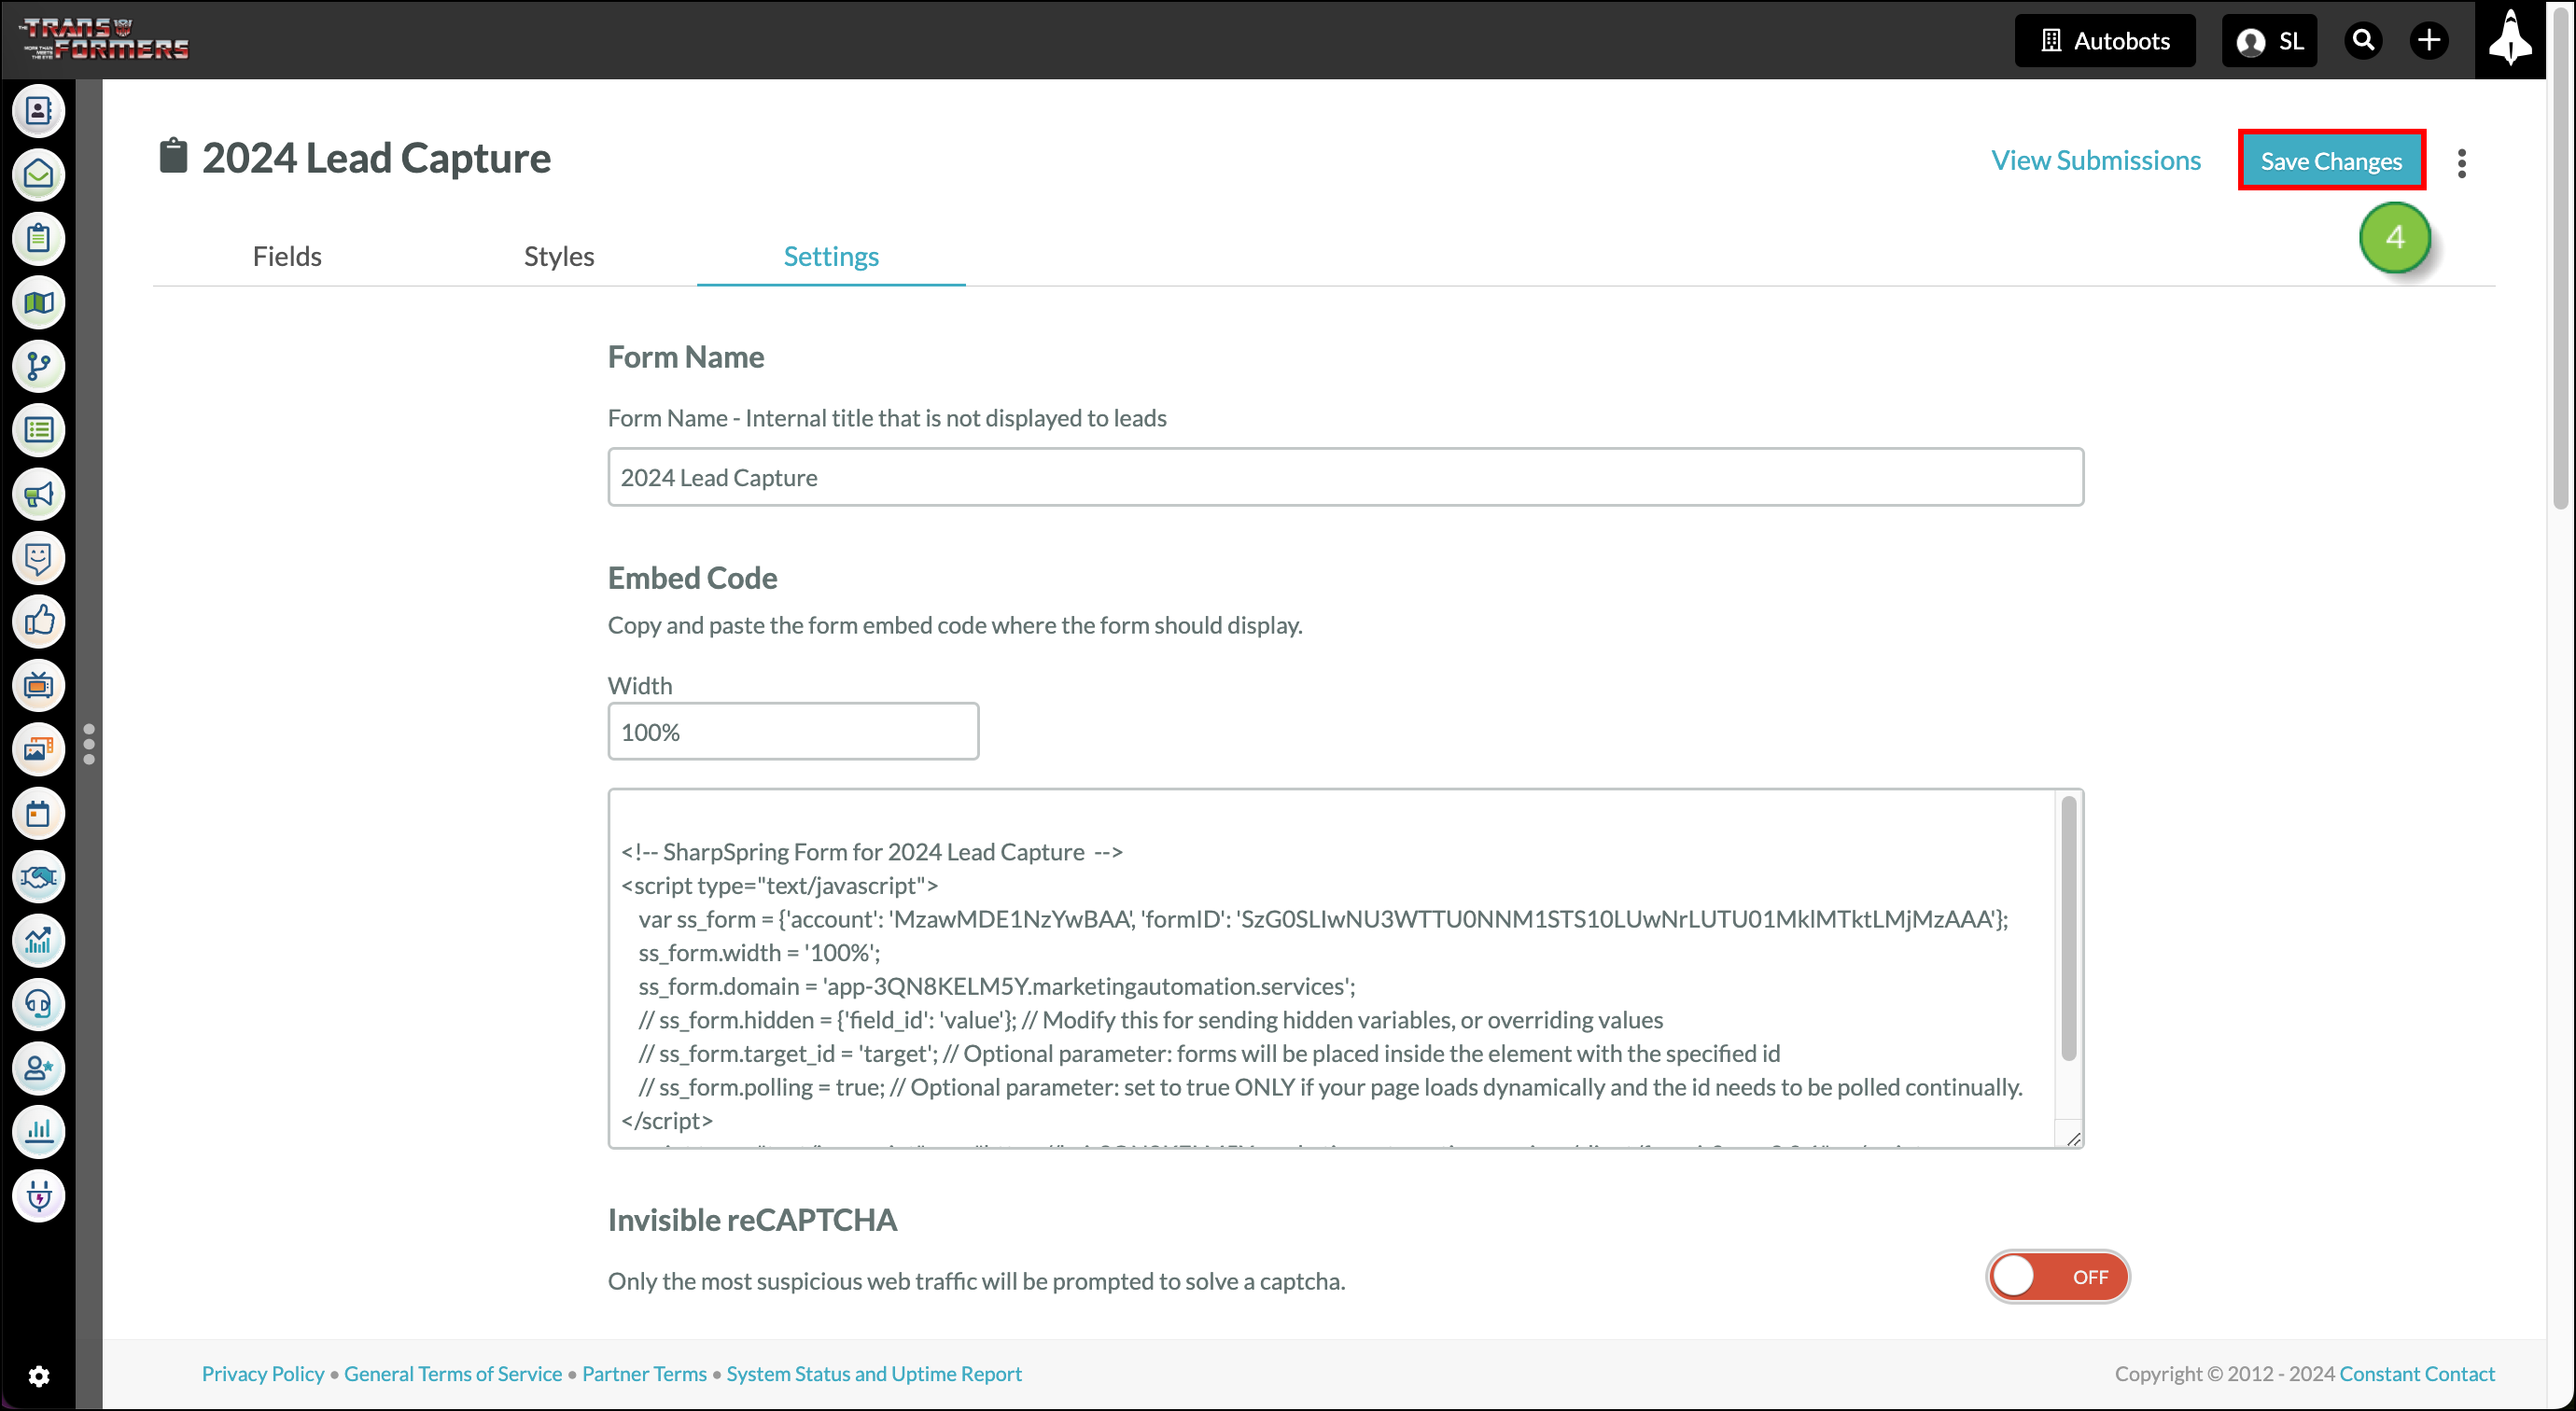The image size is (2576, 1411).
Task: Open the growth chart analytics sidebar icon
Action: [38, 941]
